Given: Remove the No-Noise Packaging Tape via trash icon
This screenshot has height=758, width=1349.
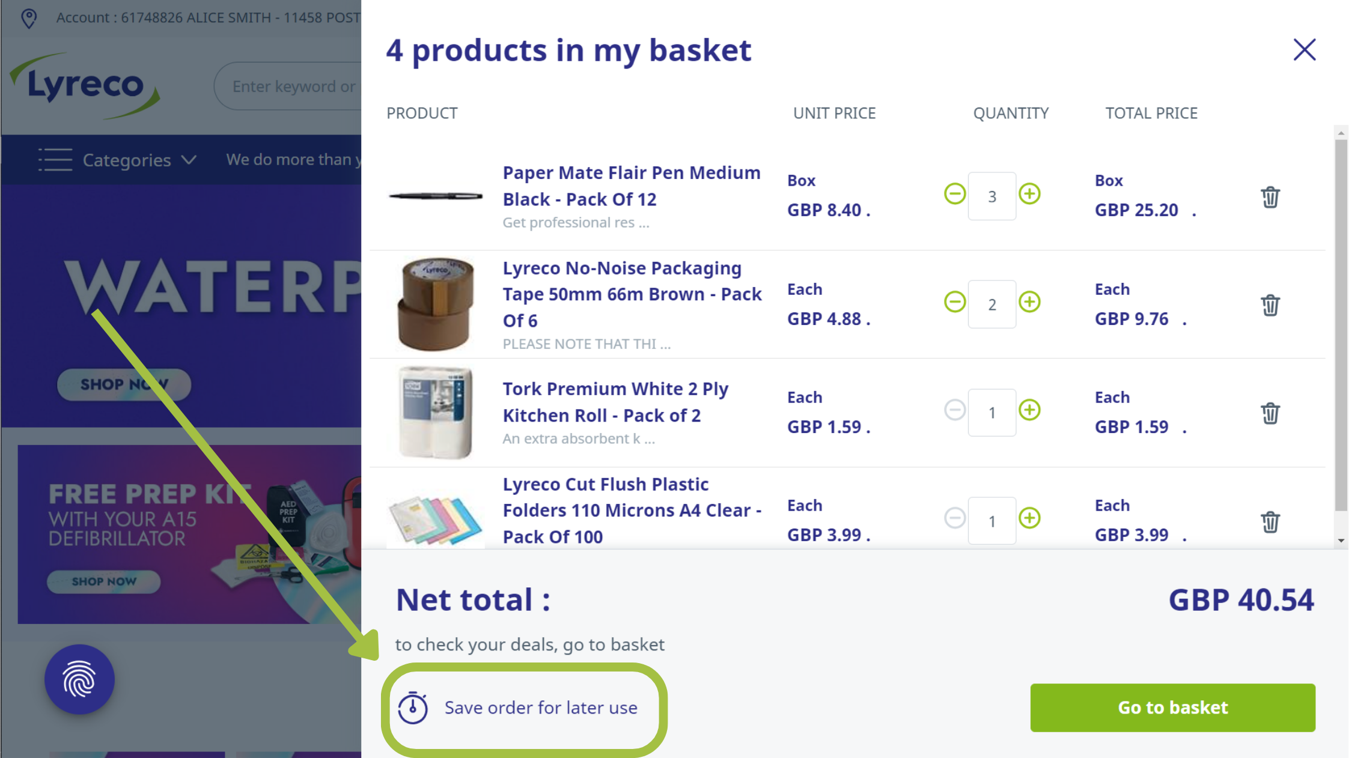Looking at the screenshot, I should [1270, 305].
